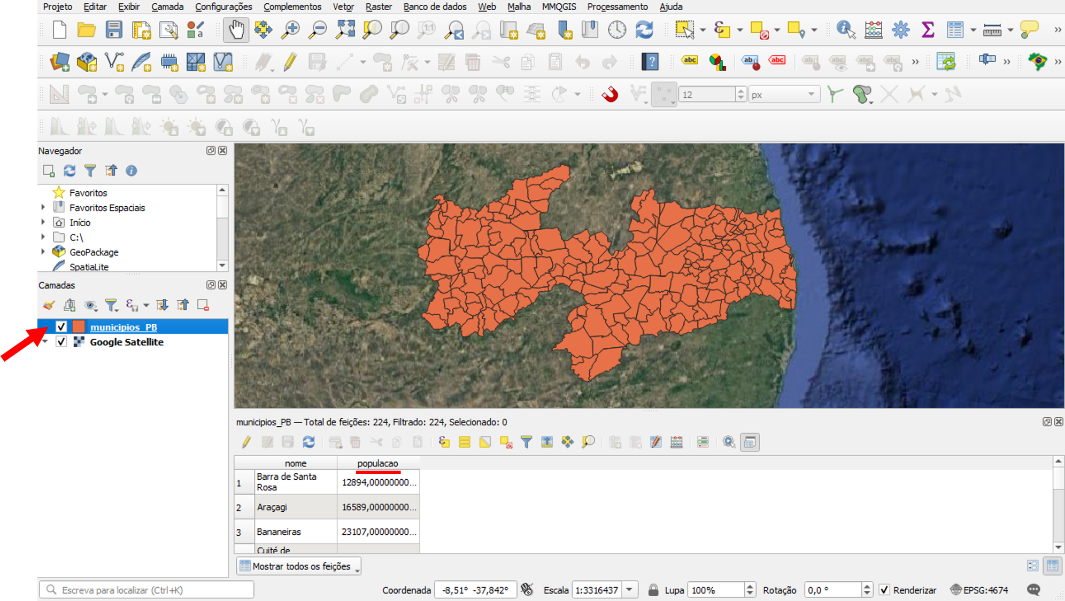This screenshot has width=1065, height=601.
Task: Expand the GeoPackage tree item
Action: coord(43,252)
